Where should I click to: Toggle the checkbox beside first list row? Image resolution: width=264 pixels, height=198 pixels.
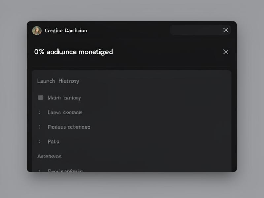tap(41, 97)
